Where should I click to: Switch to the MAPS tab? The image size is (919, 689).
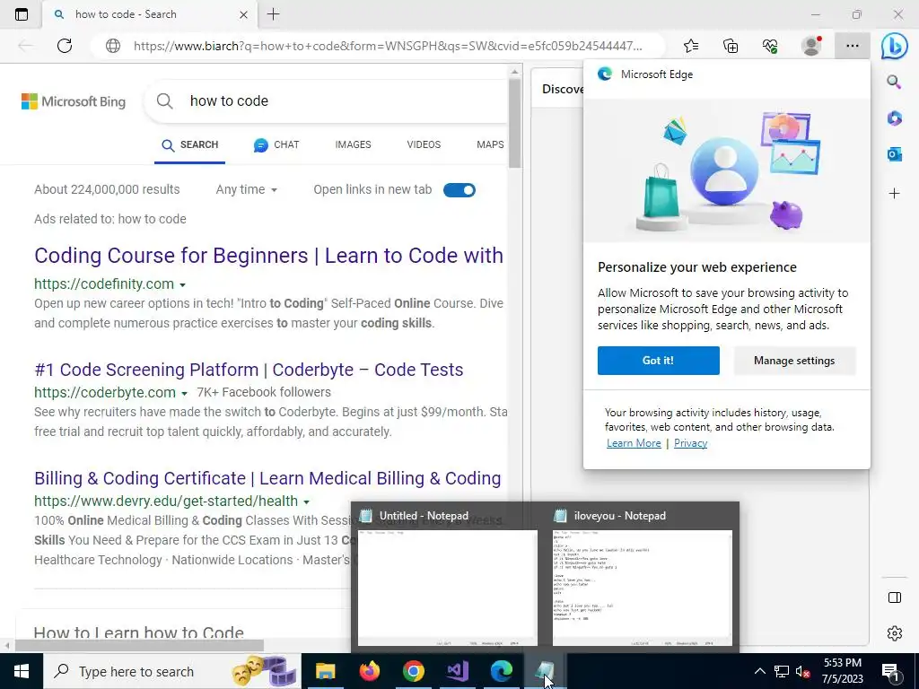coord(490,144)
